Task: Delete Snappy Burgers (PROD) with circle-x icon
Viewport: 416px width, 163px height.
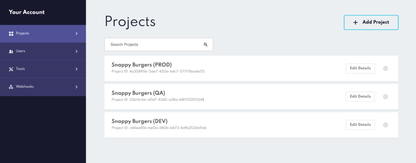Action: tap(386, 68)
